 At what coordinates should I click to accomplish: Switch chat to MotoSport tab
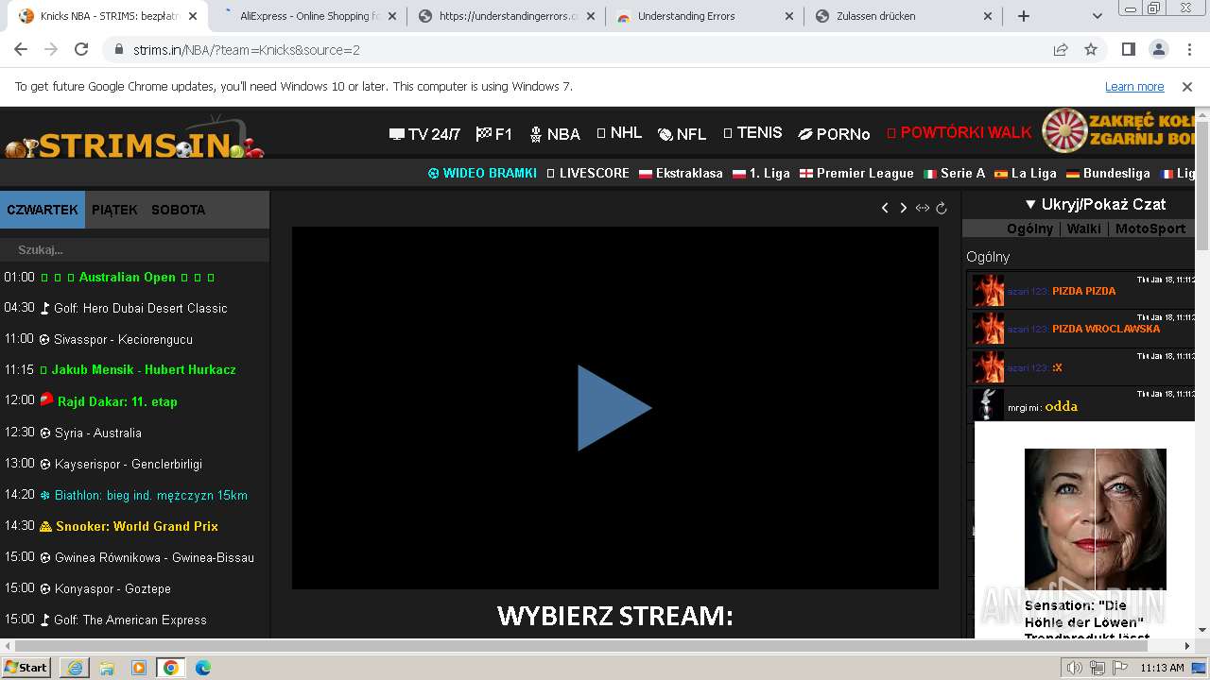coord(1149,229)
